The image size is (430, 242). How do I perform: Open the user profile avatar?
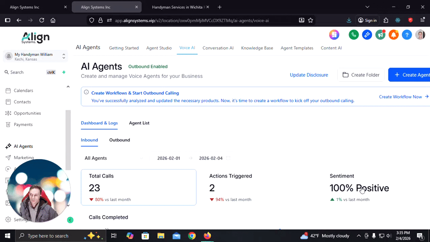pyautogui.click(x=420, y=35)
